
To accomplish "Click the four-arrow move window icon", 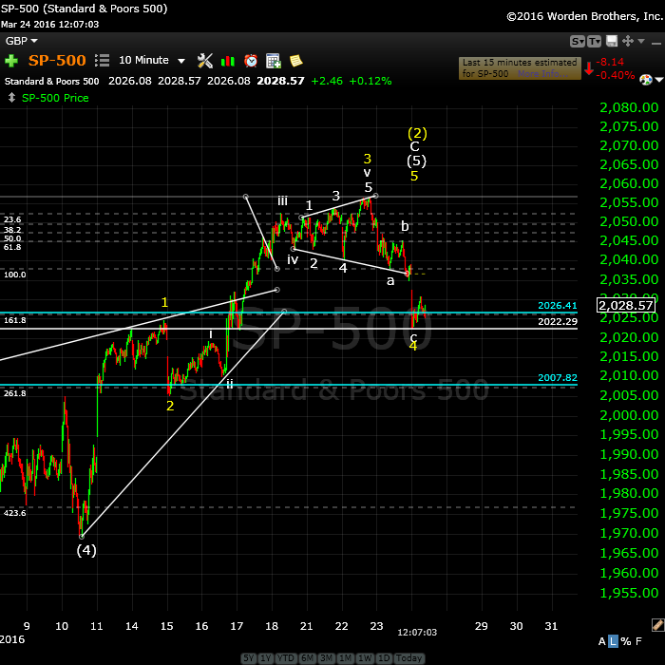I will tap(627, 41).
